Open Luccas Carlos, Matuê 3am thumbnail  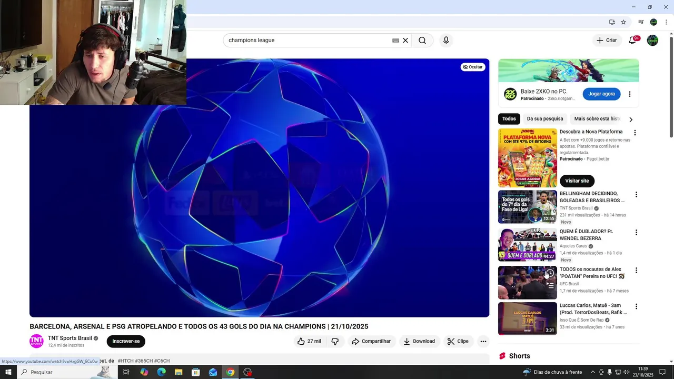[528, 318]
